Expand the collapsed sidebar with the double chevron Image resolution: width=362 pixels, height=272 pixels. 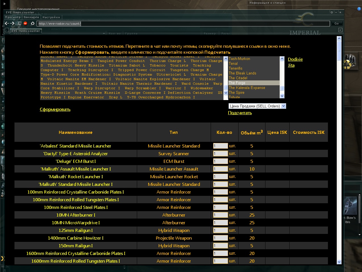[x=4, y=4]
